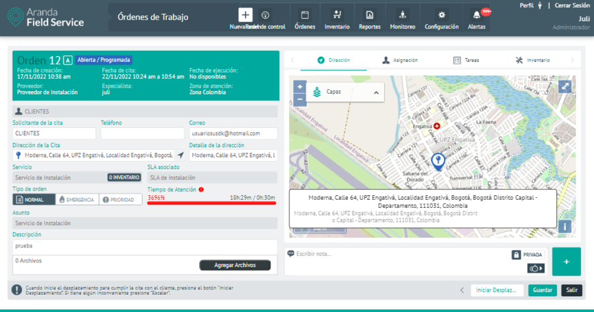This screenshot has width=594, height=312.
Task: Click the Nueva orden plus icon
Action: click(245, 15)
